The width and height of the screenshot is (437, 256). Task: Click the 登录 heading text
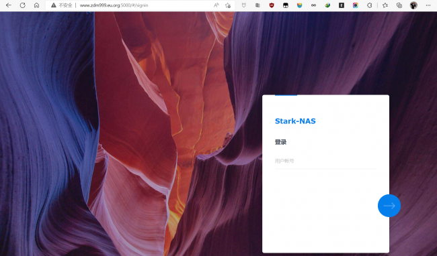[x=280, y=142]
